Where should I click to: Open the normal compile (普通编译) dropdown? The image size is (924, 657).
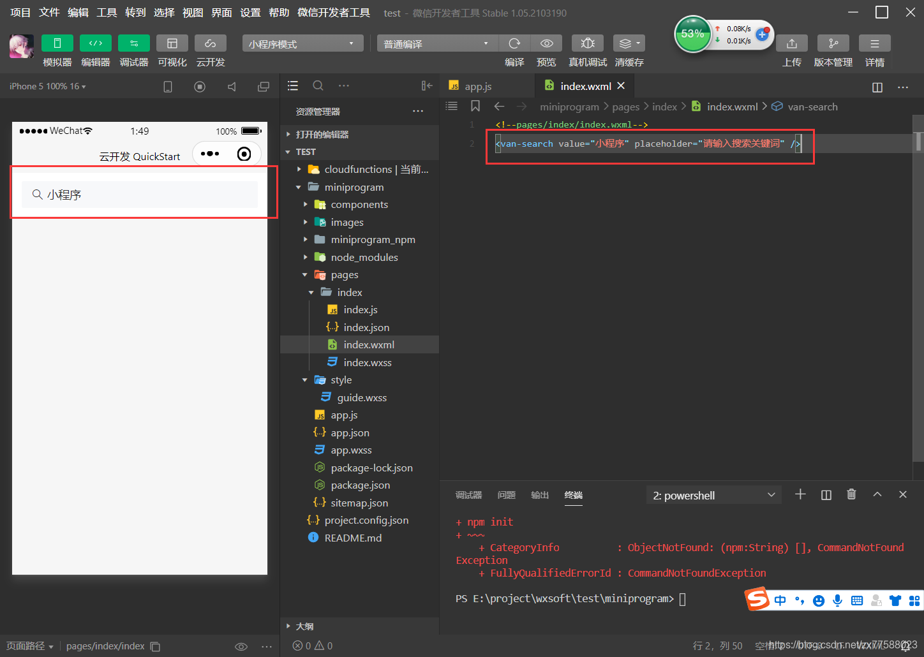pyautogui.click(x=437, y=43)
